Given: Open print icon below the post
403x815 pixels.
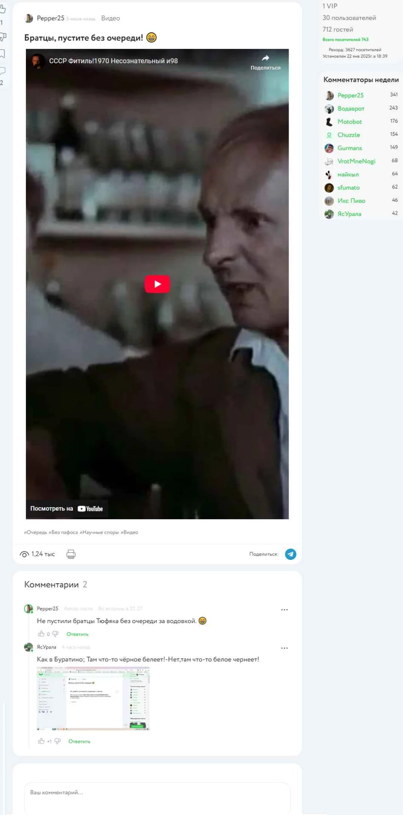Looking at the screenshot, I should pyautogui.click(x=71, y=554).
